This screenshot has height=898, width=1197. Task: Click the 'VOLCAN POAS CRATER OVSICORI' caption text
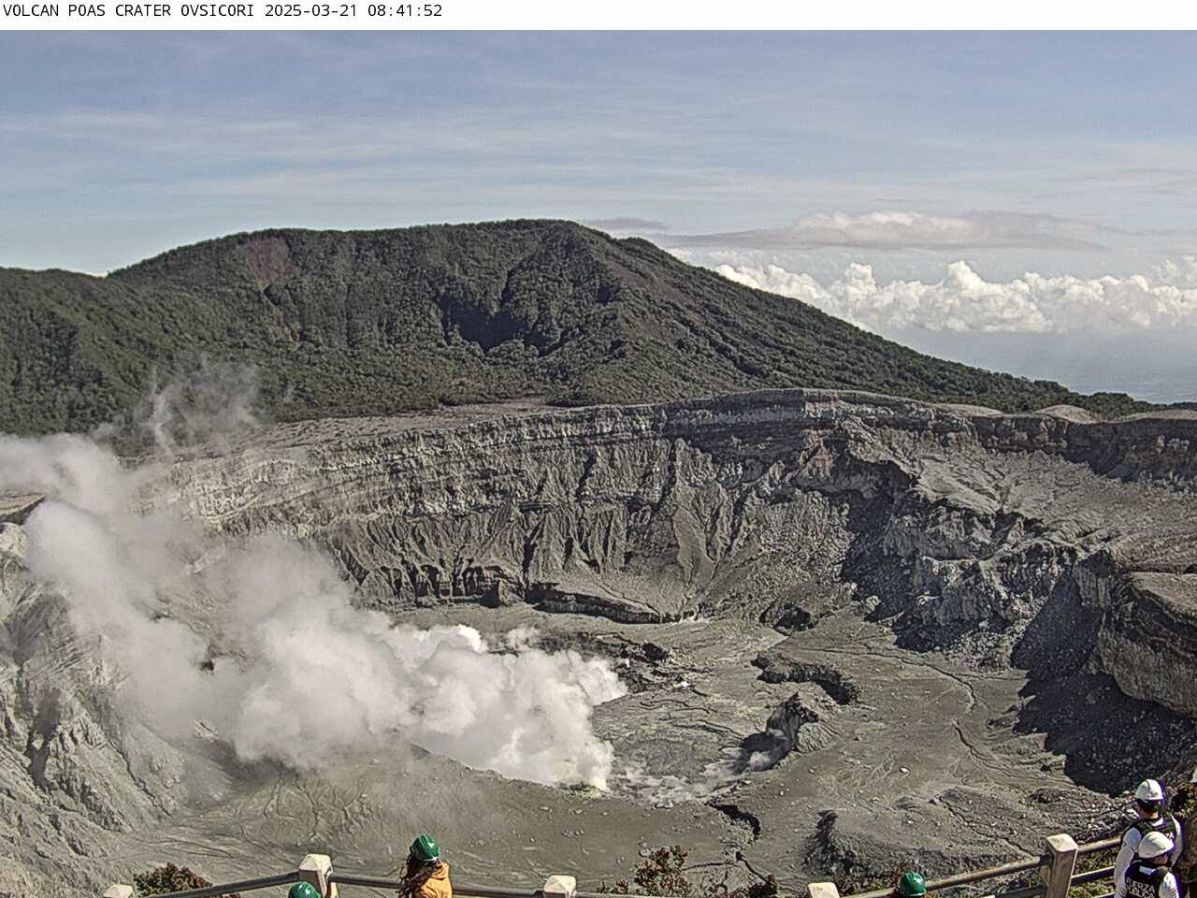pos(131,11)
